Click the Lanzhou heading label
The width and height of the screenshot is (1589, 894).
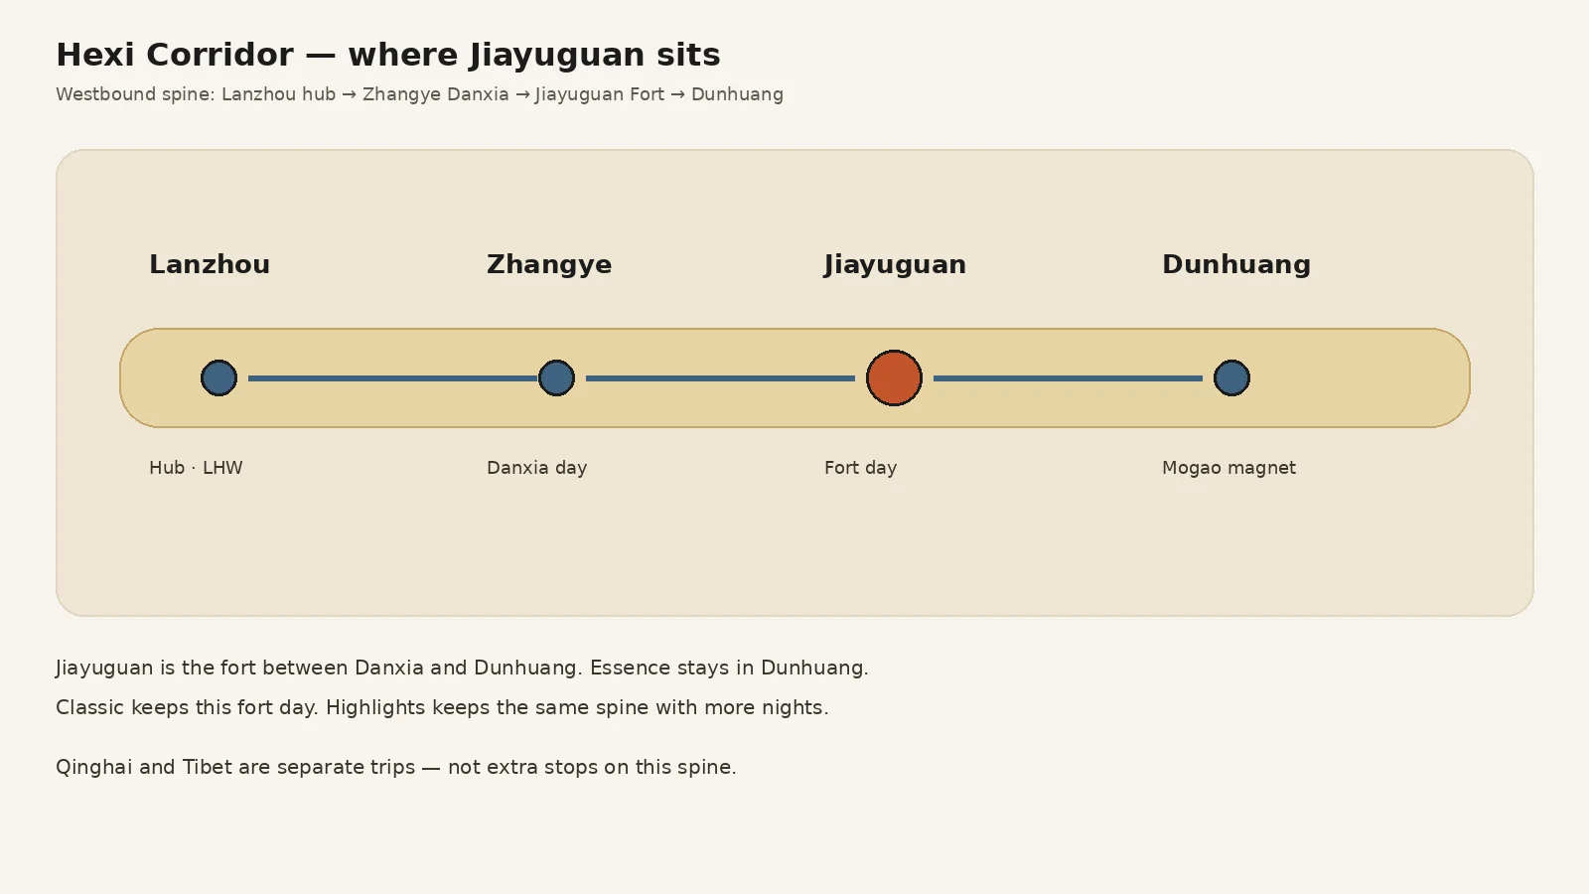coord(210,265)
